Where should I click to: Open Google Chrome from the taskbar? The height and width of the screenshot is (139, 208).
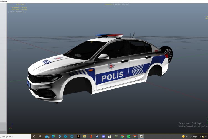(x=122, y=136)
